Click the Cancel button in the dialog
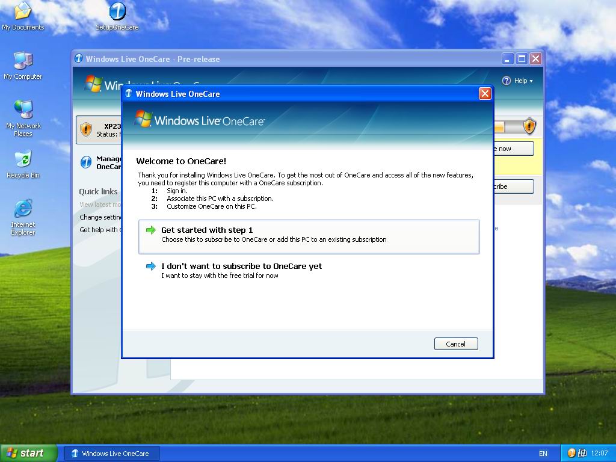This screenshot has width=616, height=462. [x=456, y=343]
